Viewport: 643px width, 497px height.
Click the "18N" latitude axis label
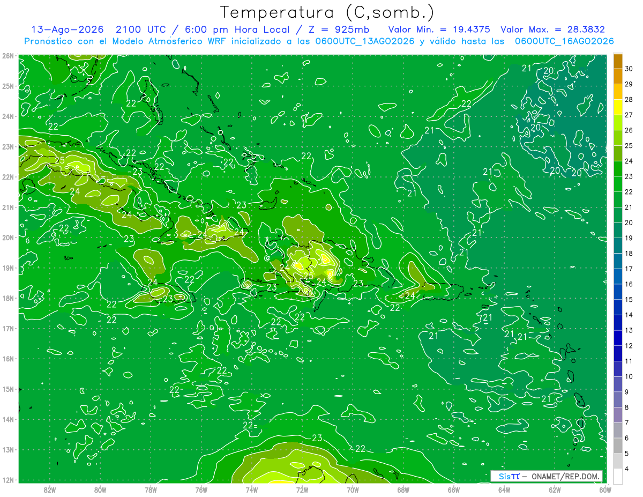click(x=8, y=298)
